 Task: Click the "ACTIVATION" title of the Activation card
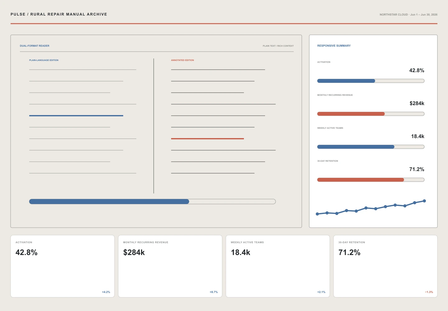coord(24,242)
